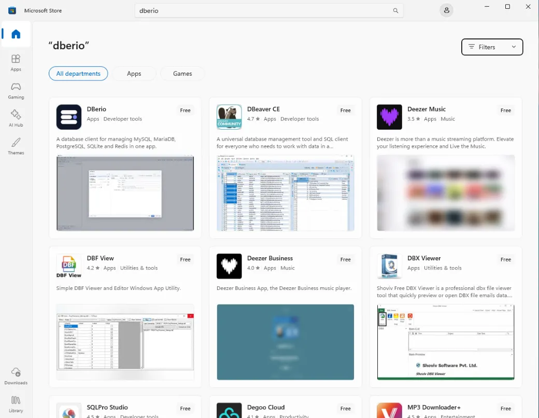Open Themes in the sidebar
This screenshot has height=418, width=539.
tap(16, 147)
